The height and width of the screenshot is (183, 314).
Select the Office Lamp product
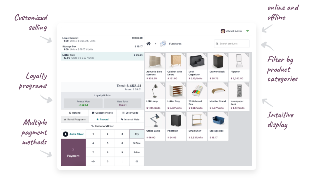click(155, 126)
